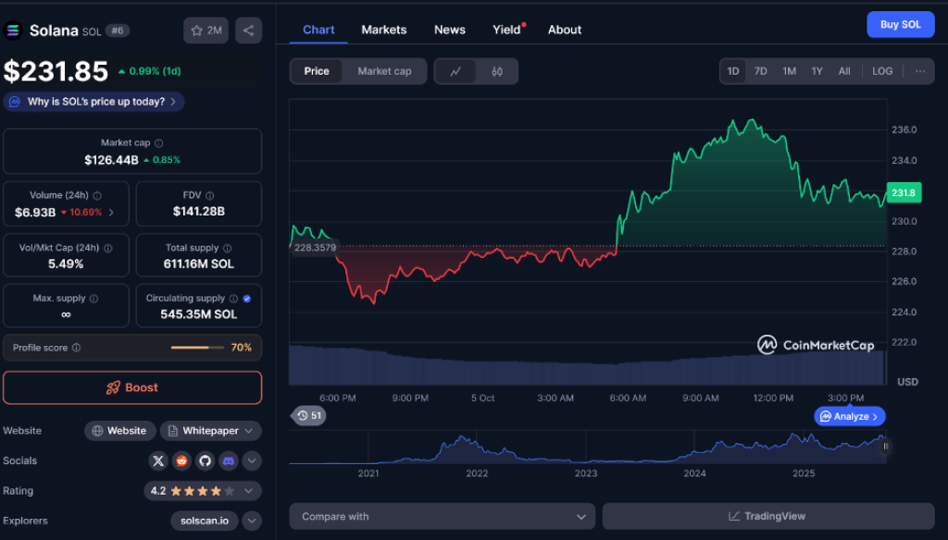
Task: Toggle the LOG scale on the chart
Action: click(882, 71)
